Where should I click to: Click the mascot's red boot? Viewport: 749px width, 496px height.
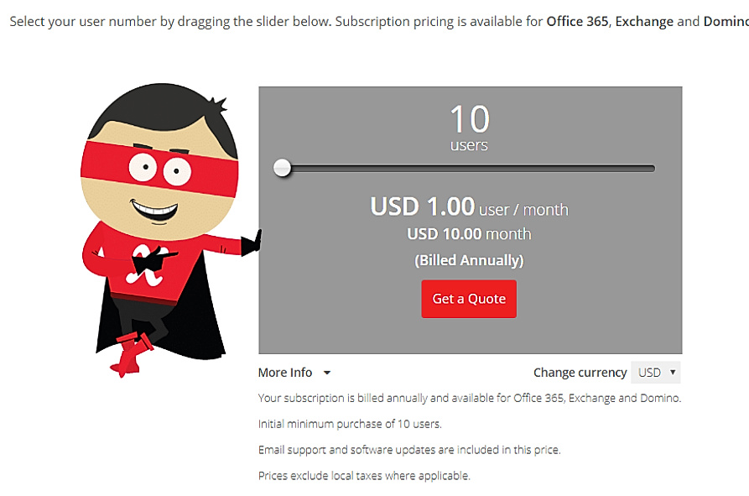tap(133, 353)
